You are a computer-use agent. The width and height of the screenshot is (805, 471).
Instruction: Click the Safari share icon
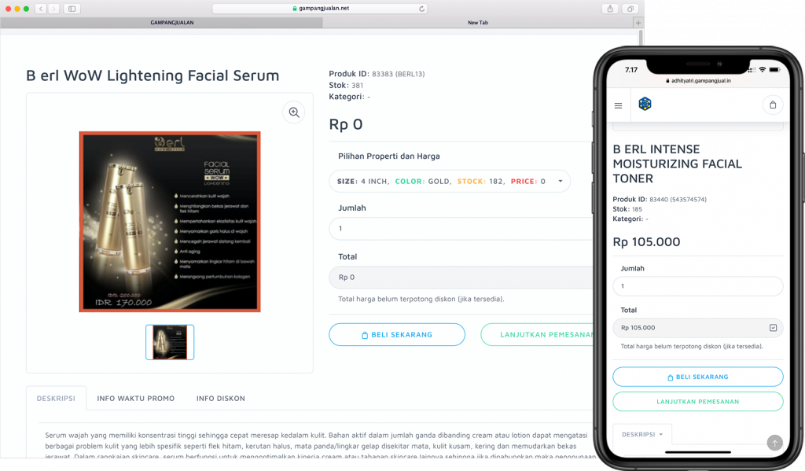pyautogui.click(x=610, y=9)
